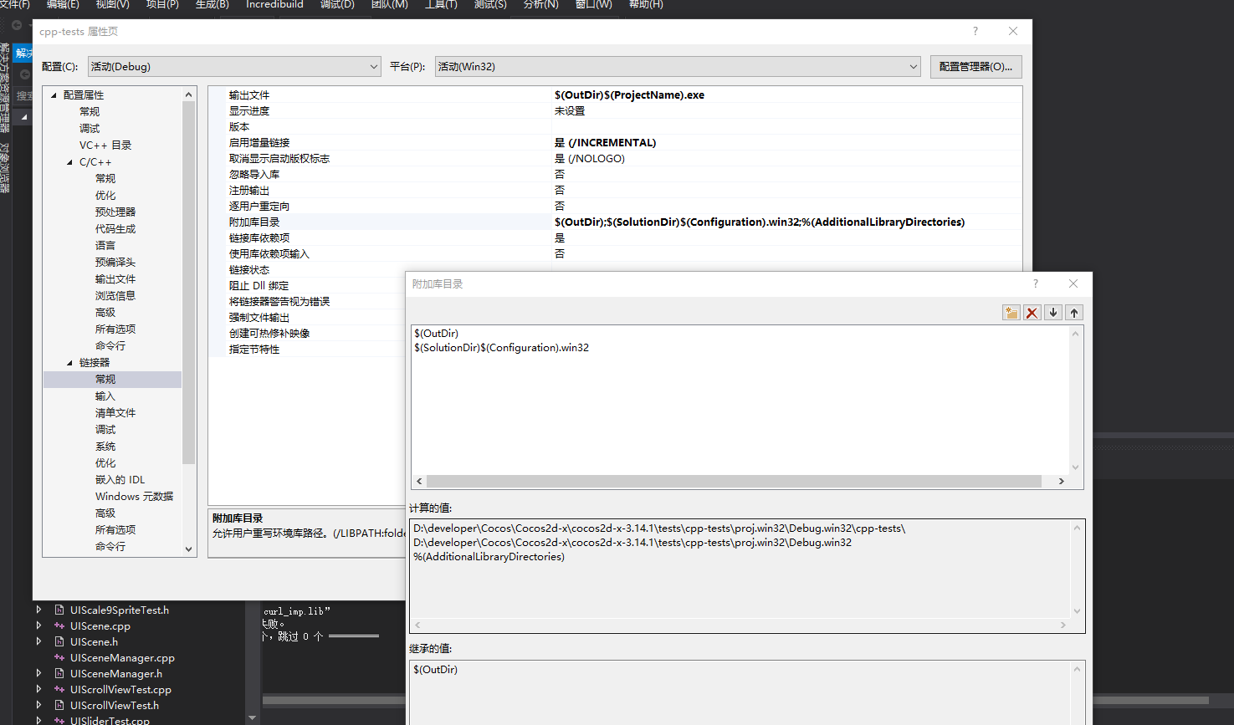Expand UIScale9SpriteTest.h in Solution Explorer
The width and height of the screenshot is (1234, 725).
pos(38,610)
